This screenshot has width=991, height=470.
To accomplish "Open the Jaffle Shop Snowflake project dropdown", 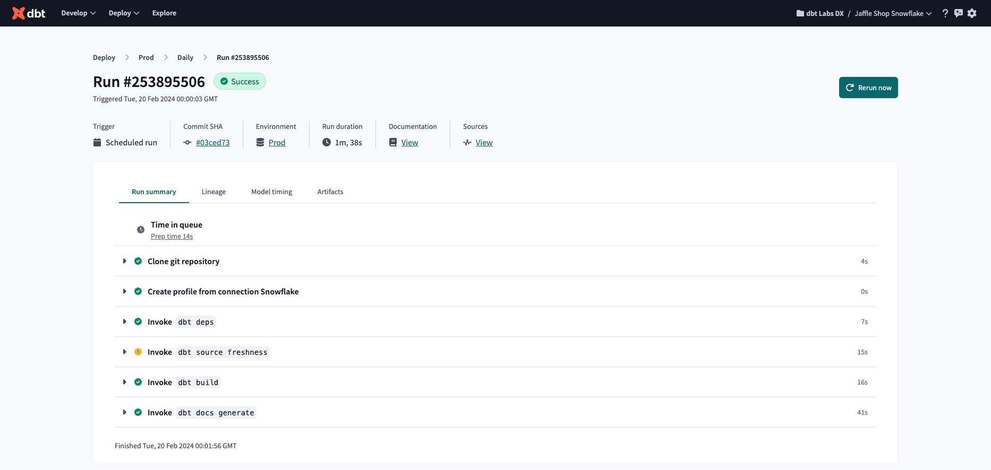I will coord(893,13).
